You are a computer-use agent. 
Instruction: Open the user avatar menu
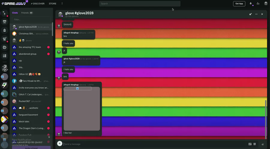(x=266, y=4)
